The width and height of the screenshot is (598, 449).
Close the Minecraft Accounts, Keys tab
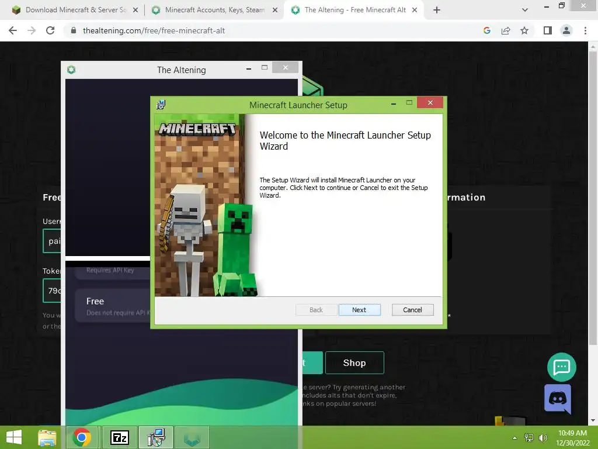click(275, 11)
